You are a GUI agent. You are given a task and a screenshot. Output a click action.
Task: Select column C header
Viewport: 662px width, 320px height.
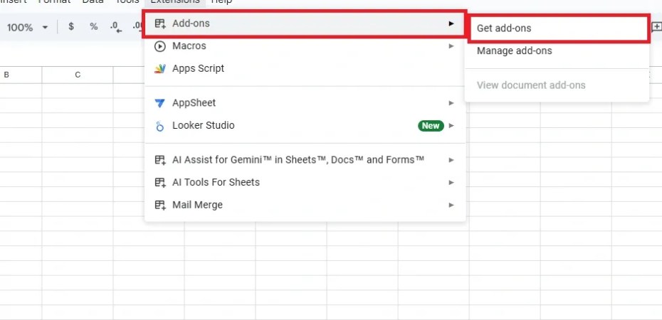coord(78,75)
